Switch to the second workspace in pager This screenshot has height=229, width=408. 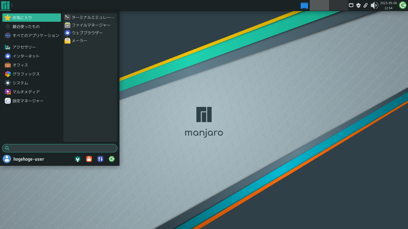[338, 5]
